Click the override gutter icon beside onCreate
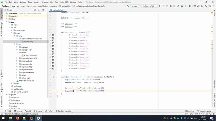Image resolution: width=216 pixels, height=121 pixels. tap(53, 77)
